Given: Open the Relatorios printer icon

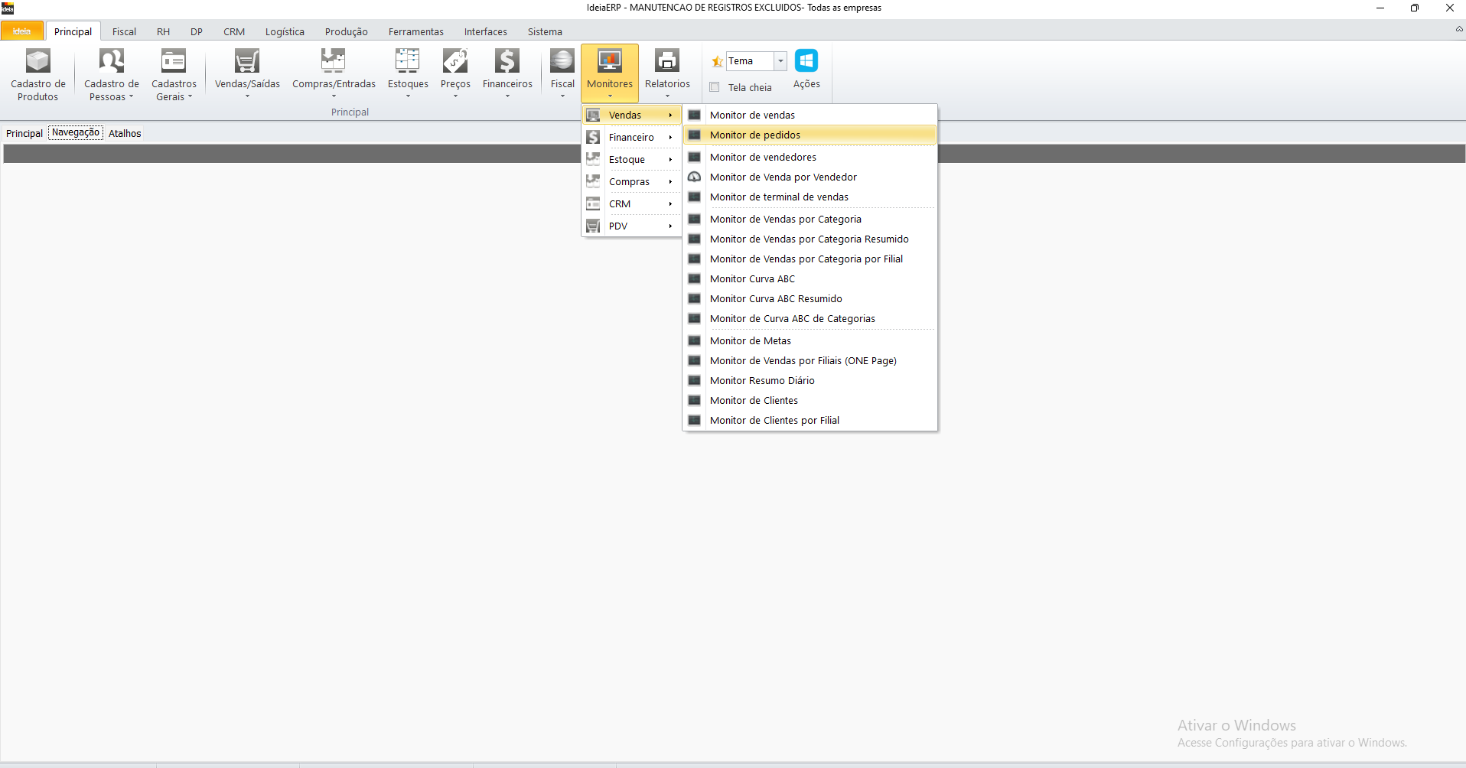Looking at the screenshot, I should [x=666, y=61].
